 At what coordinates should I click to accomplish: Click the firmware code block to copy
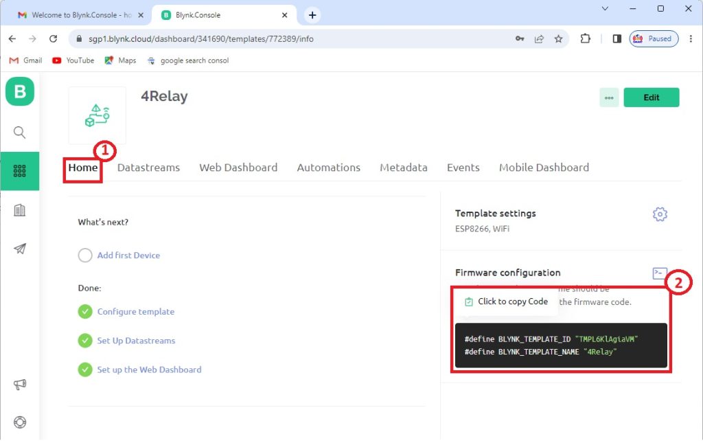point(560,346)
